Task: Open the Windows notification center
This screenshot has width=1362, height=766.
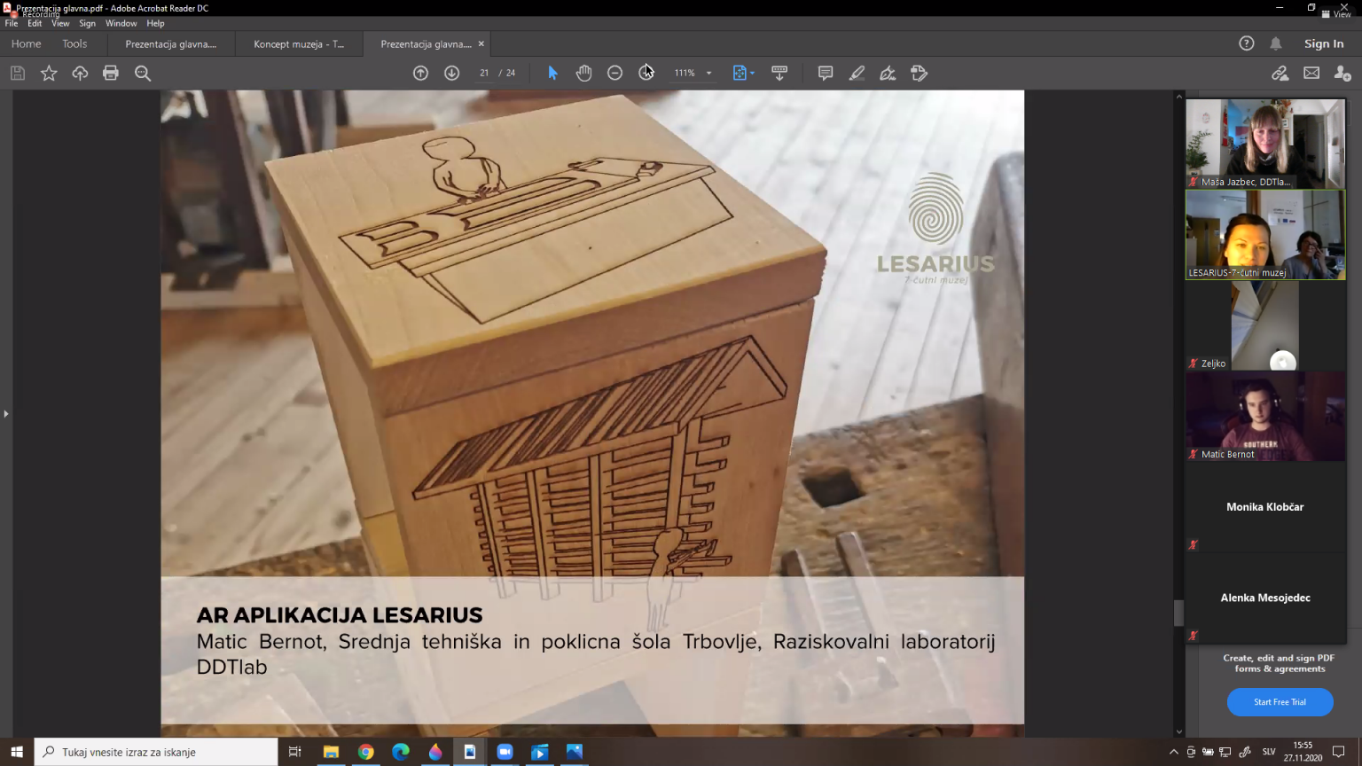Action: [x=1339, y=752]
